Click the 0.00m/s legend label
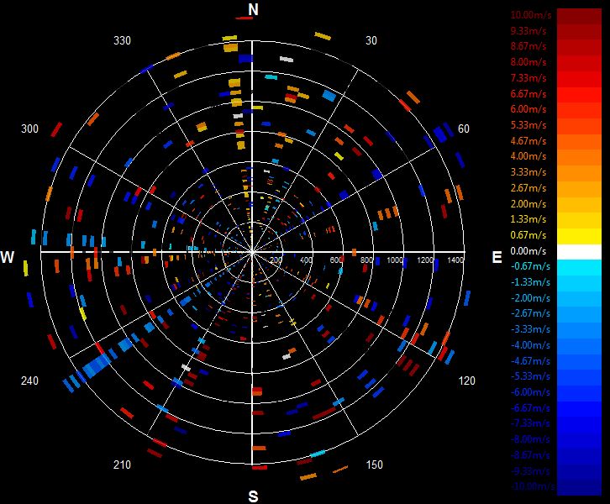 (528, 251)
